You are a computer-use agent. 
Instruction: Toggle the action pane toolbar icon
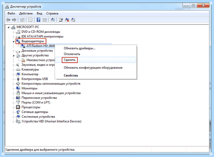click(45, 20)
